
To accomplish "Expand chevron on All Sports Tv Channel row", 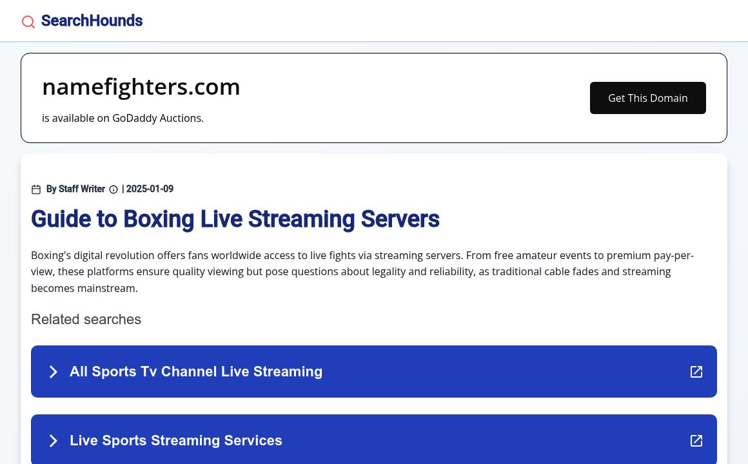I will click(54, 372).
